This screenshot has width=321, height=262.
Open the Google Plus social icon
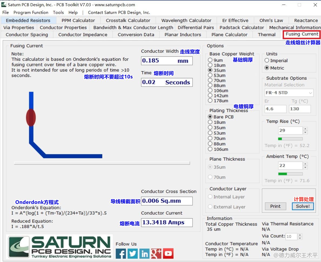[156, 254]
